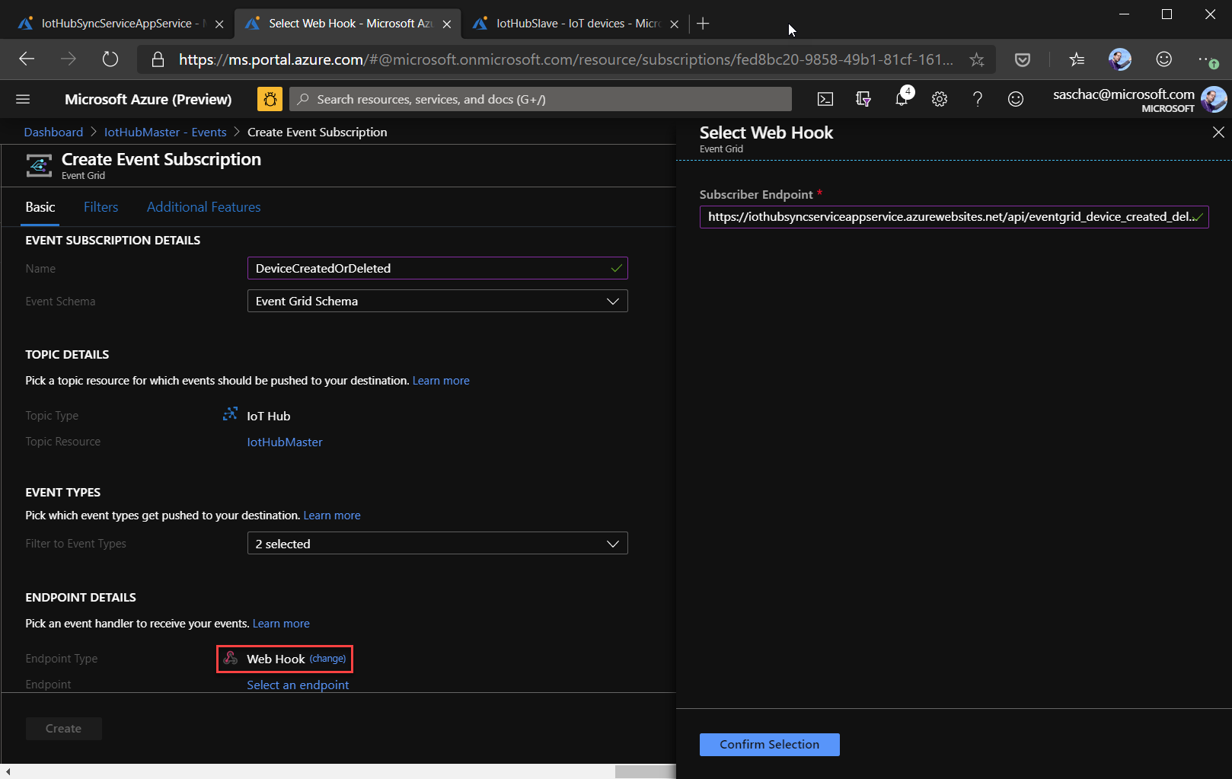
Task: Click the browser address bar URL
Action: (566, 59)
